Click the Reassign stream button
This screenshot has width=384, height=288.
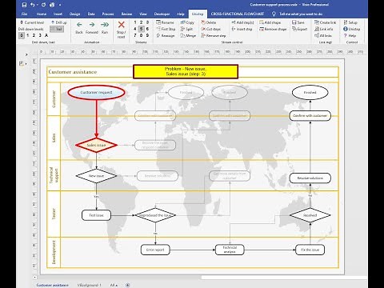tap(166, 35)
